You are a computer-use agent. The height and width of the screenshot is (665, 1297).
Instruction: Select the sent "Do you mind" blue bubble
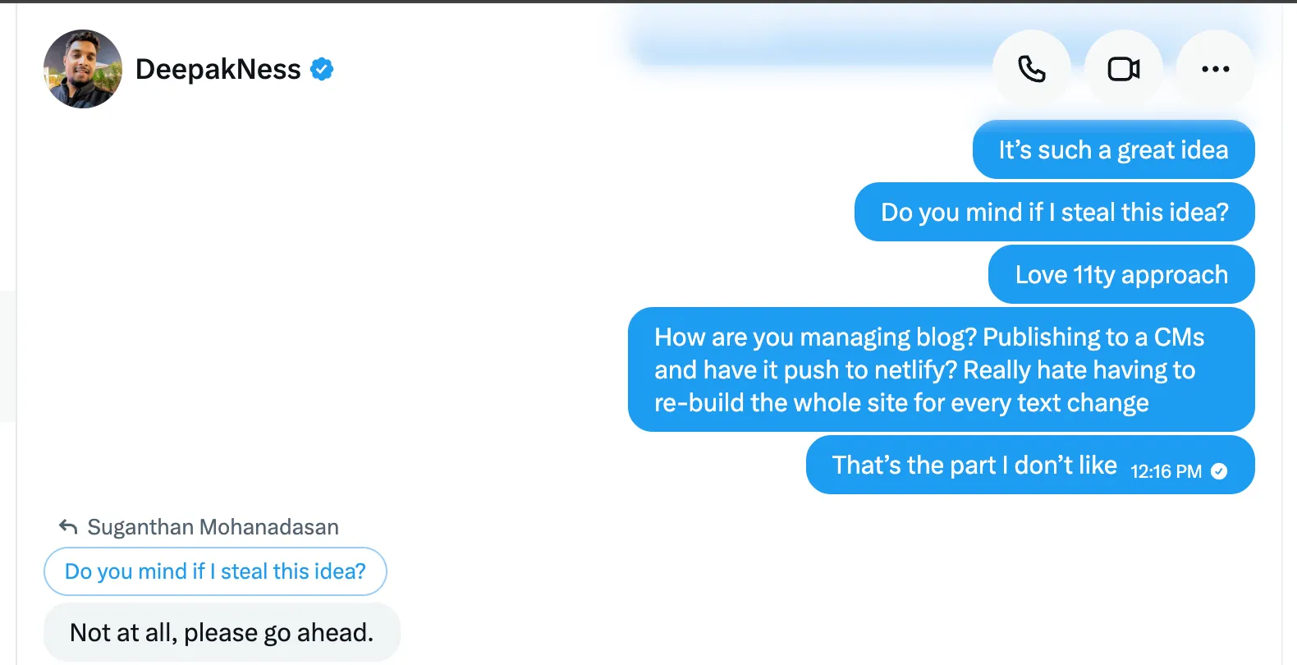(1054, 213)
